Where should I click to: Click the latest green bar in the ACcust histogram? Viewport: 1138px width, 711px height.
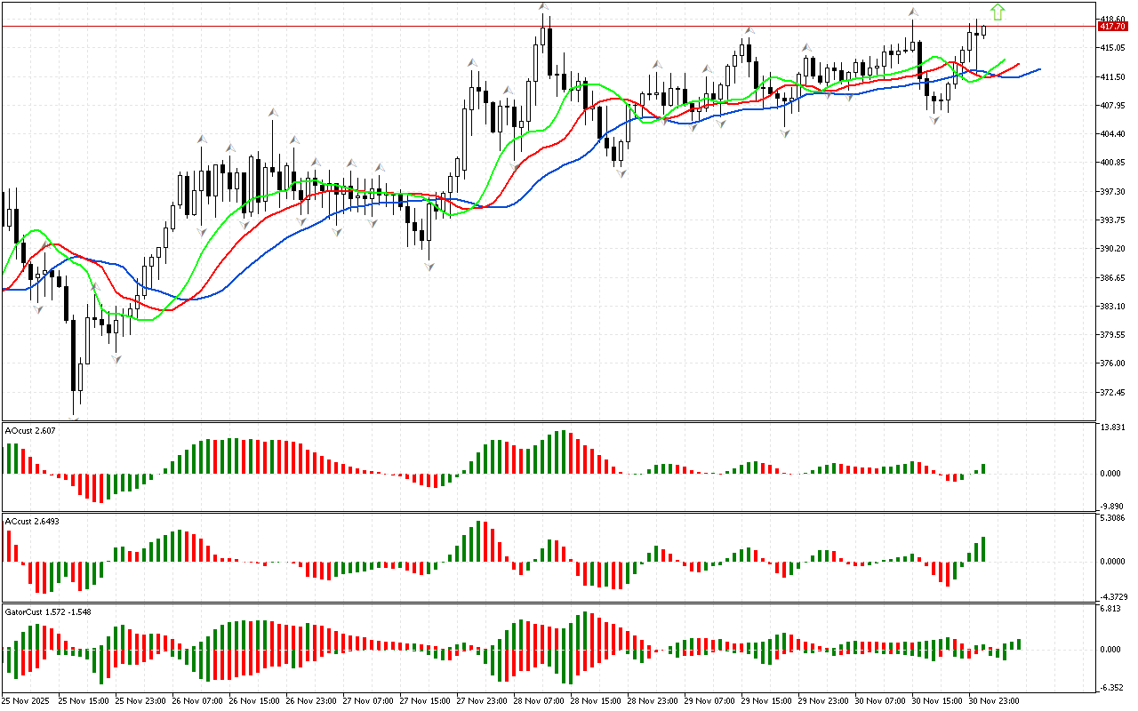(x=983, y=548)
